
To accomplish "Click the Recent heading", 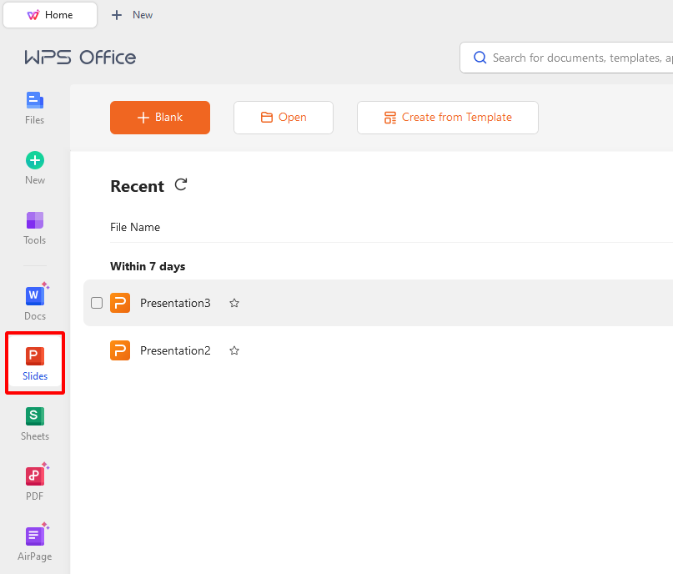I will click(x=137, y=186).
